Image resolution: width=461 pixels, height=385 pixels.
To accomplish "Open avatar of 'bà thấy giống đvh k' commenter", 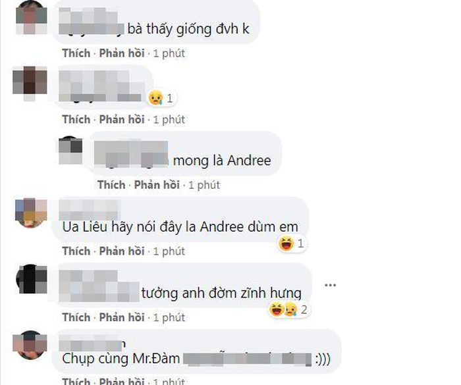I will click(31, 17).
